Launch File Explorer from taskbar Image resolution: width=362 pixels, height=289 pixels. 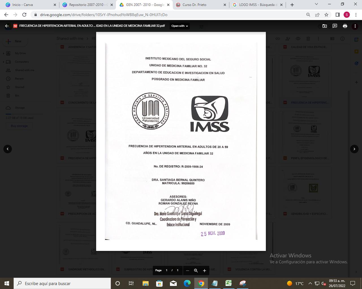coord(145,283)
